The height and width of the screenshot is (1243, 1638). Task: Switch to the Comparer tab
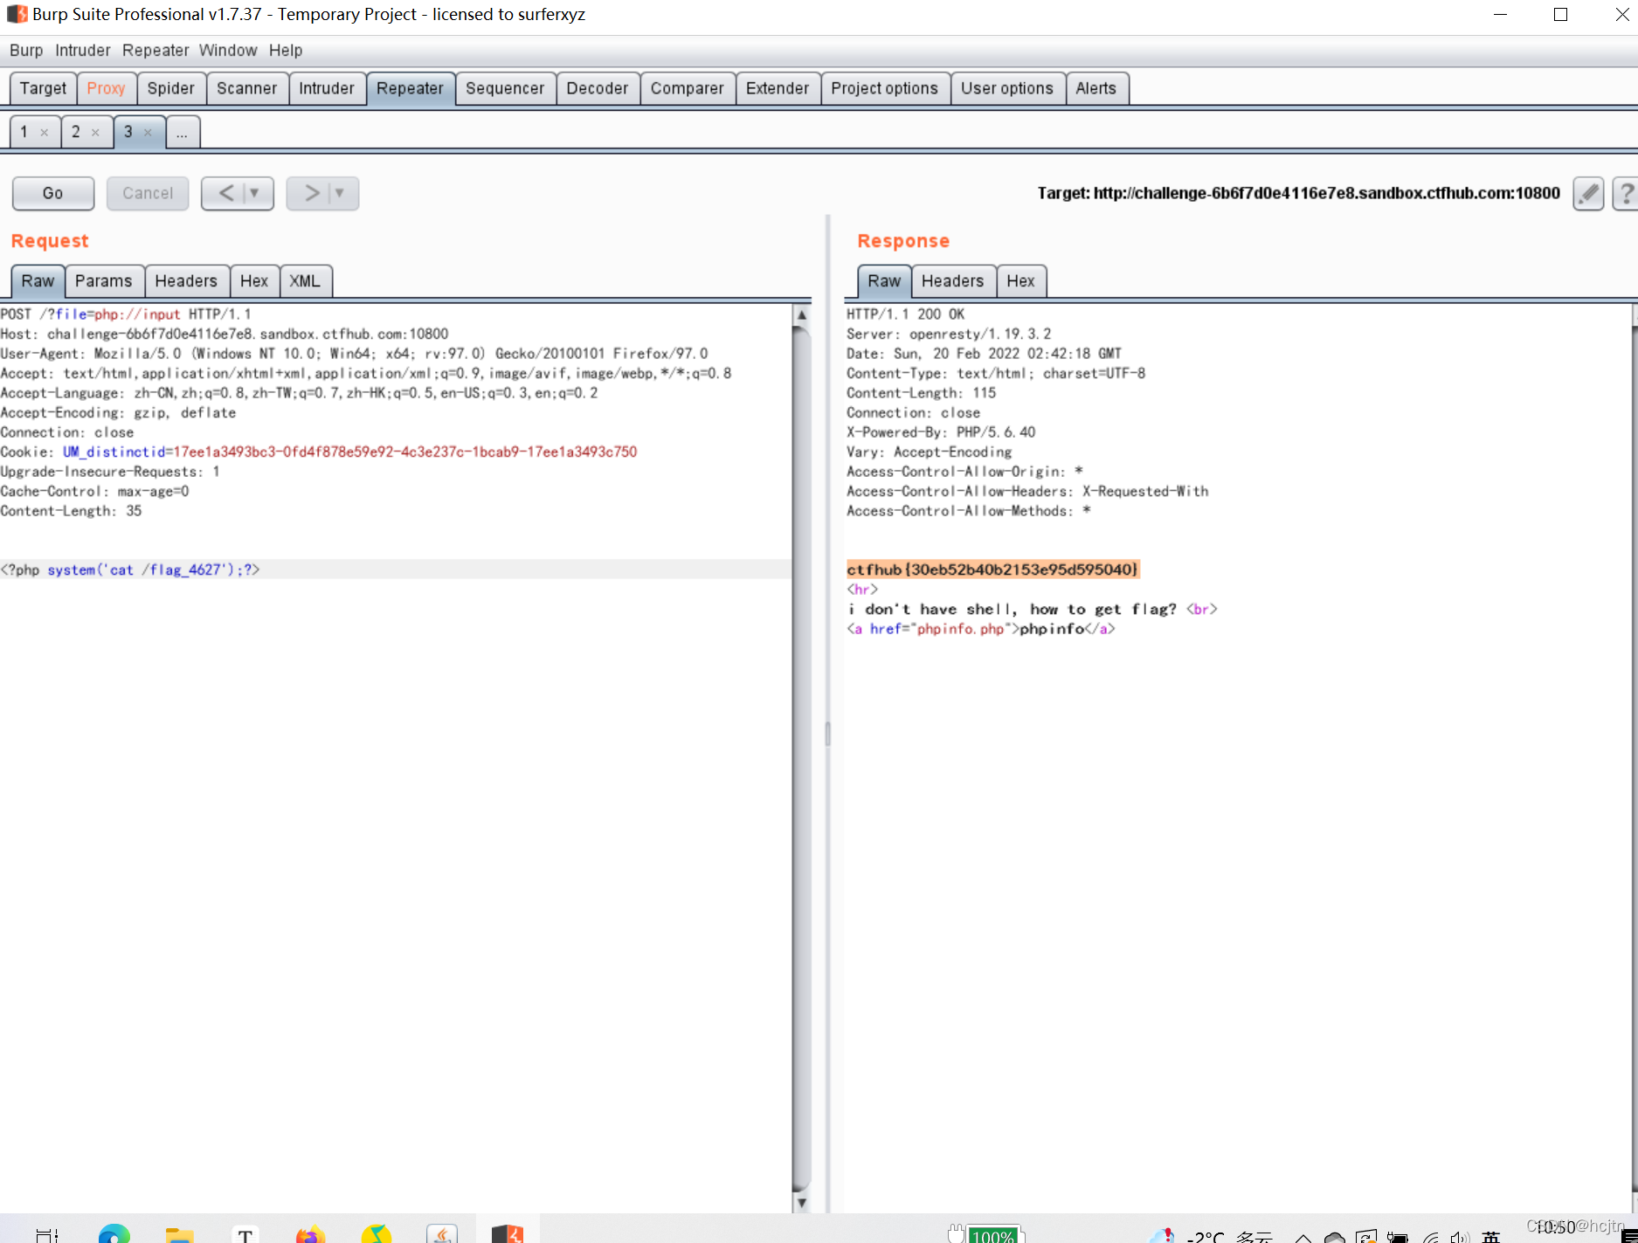click(x=687, y=88)
